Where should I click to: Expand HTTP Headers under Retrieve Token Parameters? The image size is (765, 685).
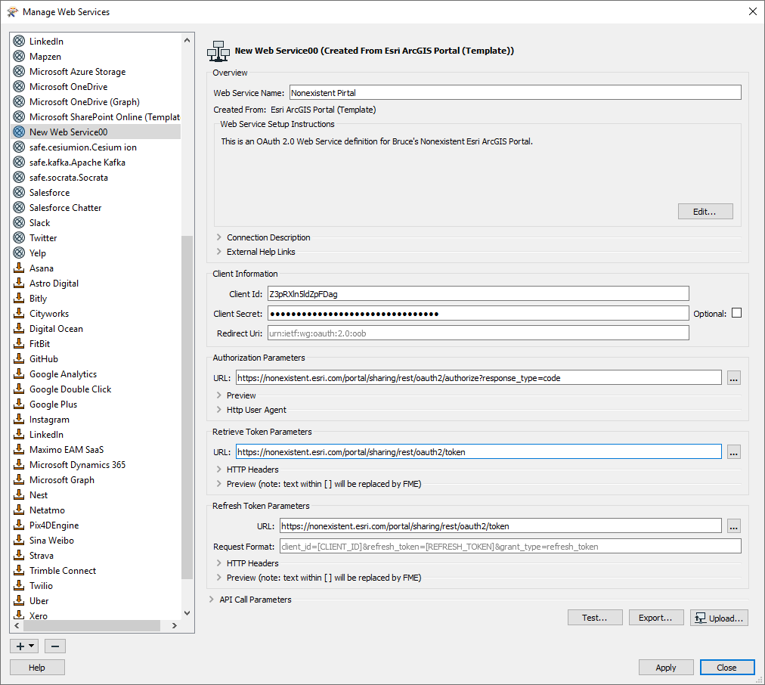coord(219,470)
